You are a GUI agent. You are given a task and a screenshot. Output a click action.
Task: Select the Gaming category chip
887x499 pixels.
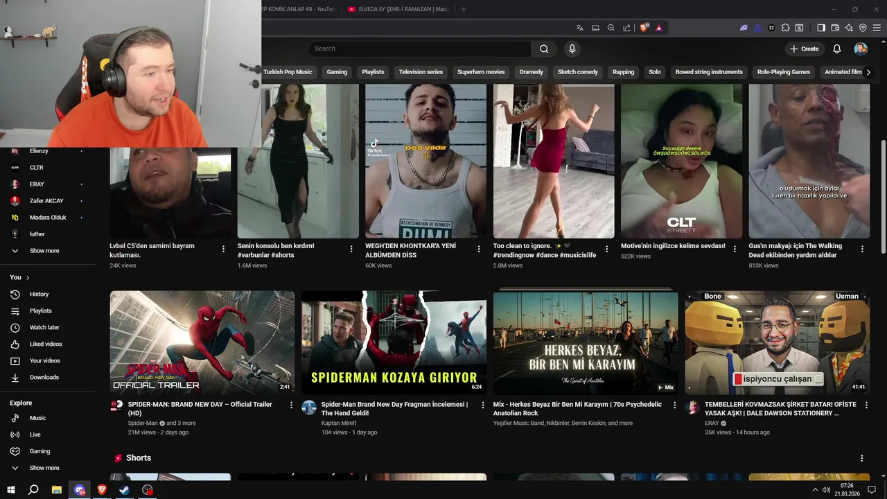point(337,72)
